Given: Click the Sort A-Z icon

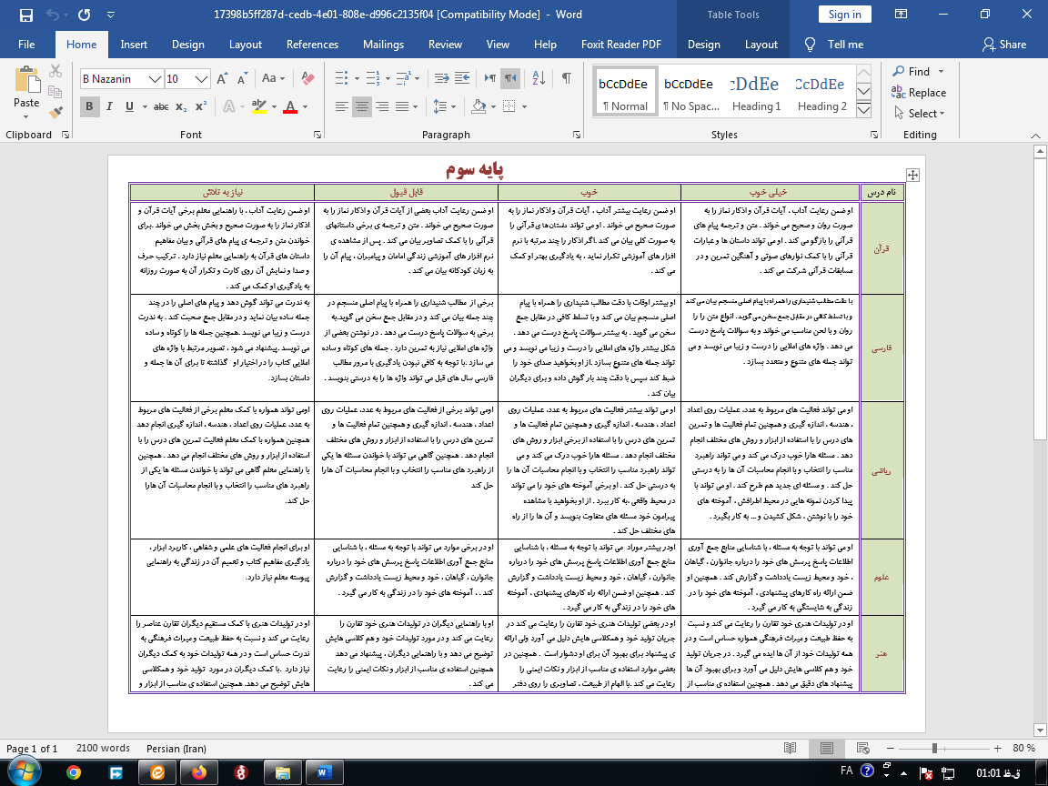Looking at the screenshot, I should coord(539,78).
